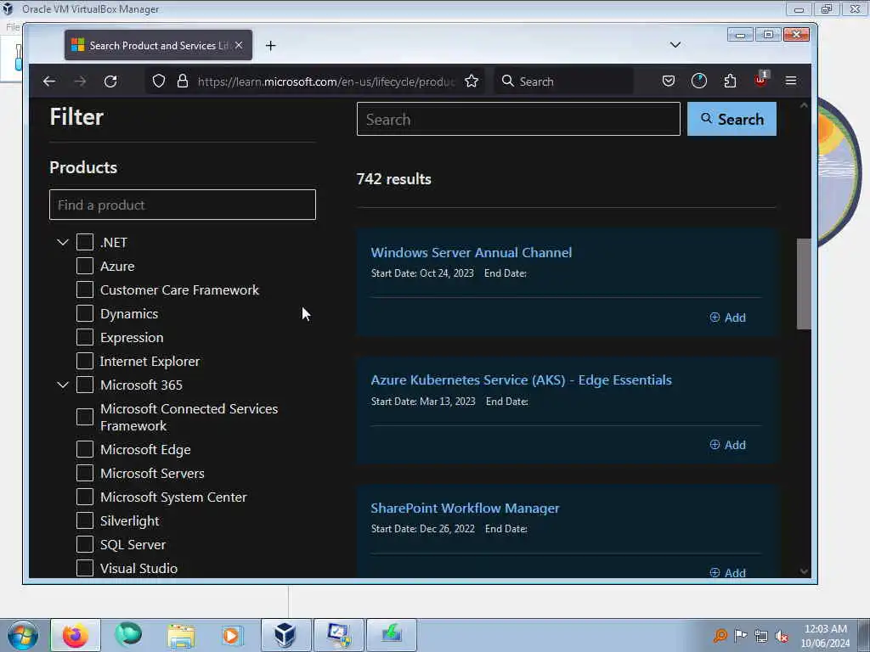The width and height of the screenshot is (870, 652).
Task: Open the media player taskbar icon
Action: tap(231, 635)
